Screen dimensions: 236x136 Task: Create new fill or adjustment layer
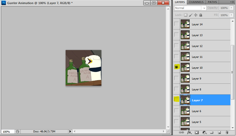[204, 132]
